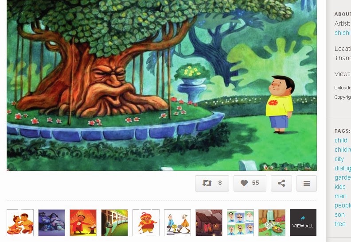Open the blue elephants thumbnail

coord(52,223)
